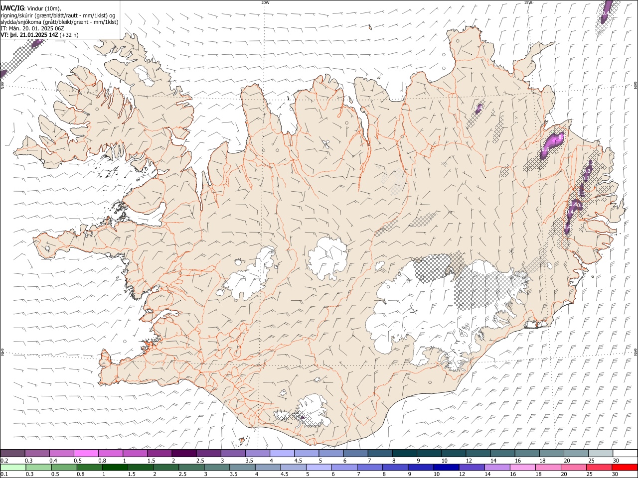
Task: Click the UWC/IG title text
Action: coord(12,8)
